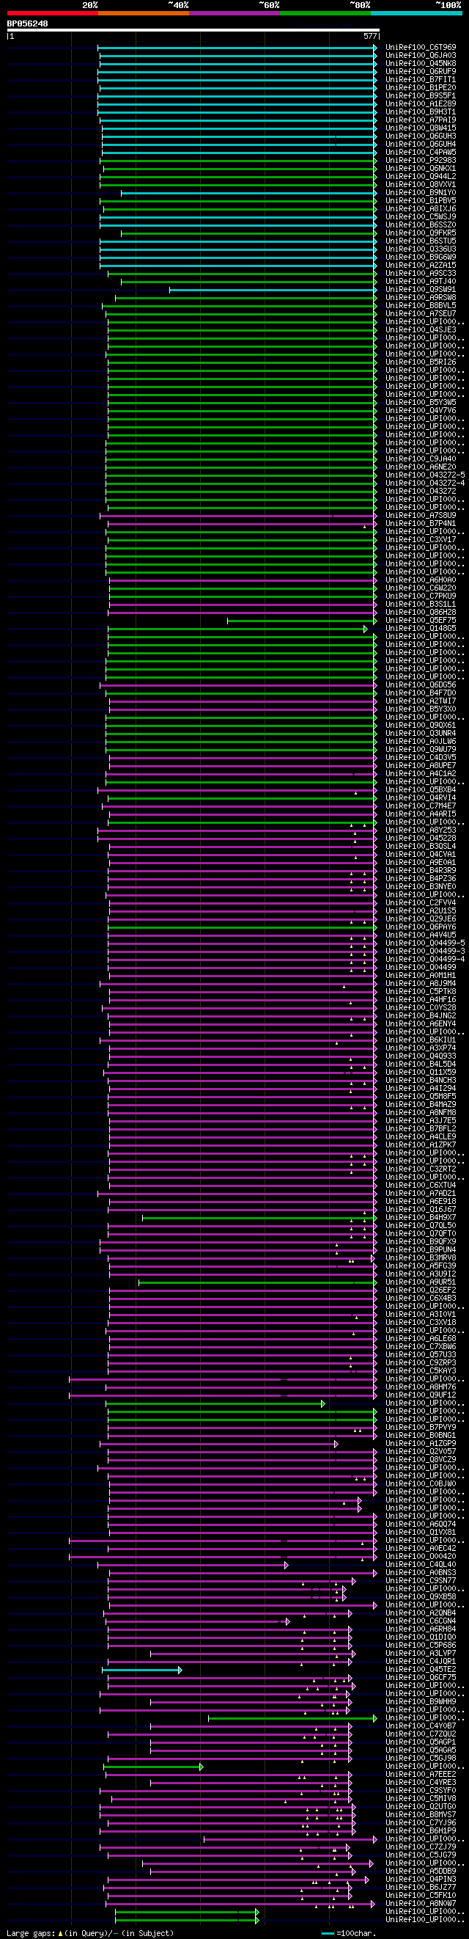This screenshot has height=1939, width=469.
Task: Select label UniRef100_A9TJ40
Action: point(421,282)
